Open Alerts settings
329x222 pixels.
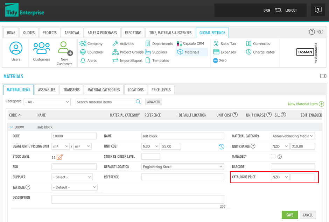[89, 60]
